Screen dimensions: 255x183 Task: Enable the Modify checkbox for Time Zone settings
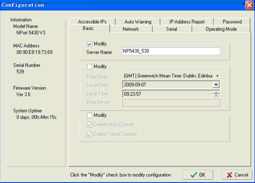coord(89,67)
